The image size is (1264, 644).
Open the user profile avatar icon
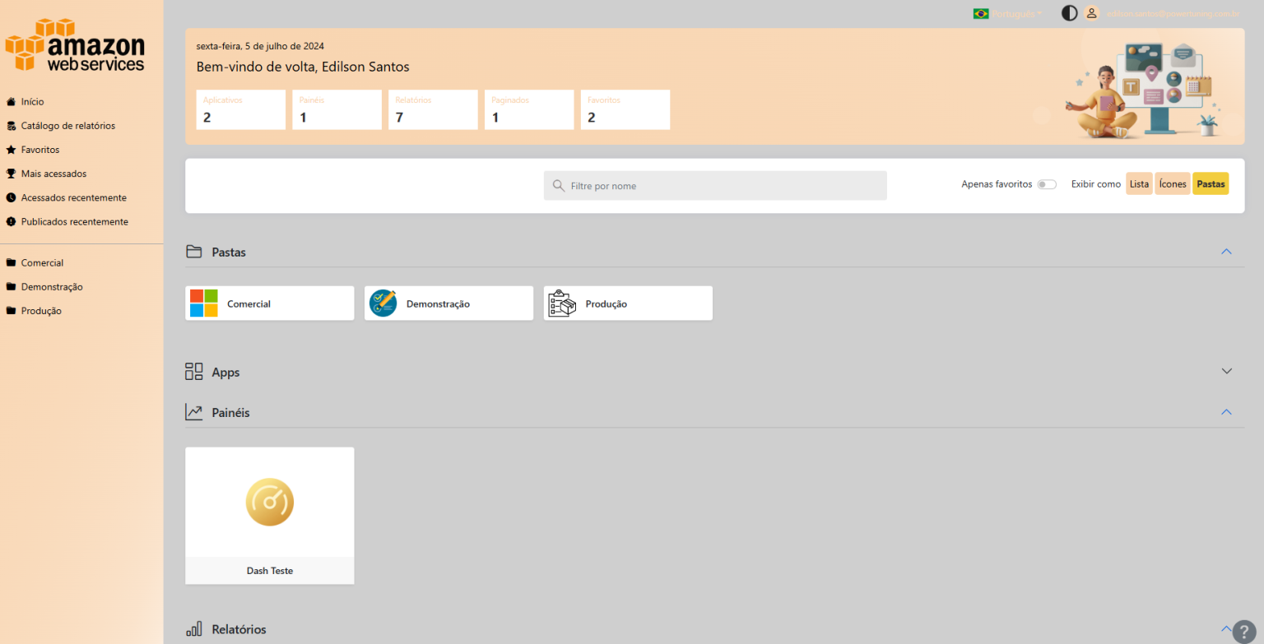pyautogui.click(x=1091, y=13)
